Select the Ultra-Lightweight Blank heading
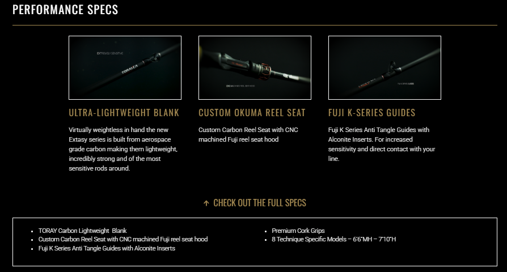 [x=124, y=112]
